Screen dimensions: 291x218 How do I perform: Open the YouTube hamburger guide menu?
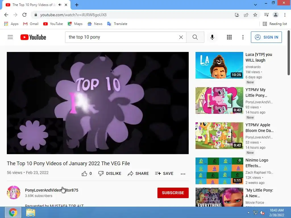10,37
